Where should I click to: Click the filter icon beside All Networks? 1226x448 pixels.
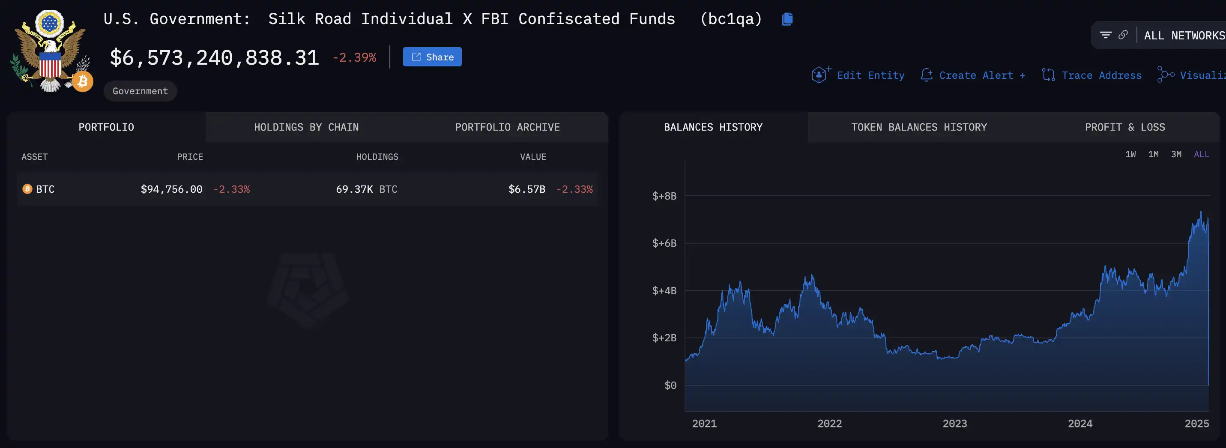coord(1105,35)
